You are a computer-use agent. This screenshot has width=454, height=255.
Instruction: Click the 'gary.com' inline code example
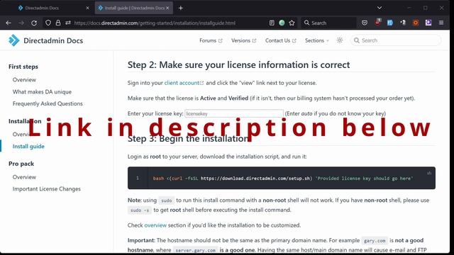[375, 241]
